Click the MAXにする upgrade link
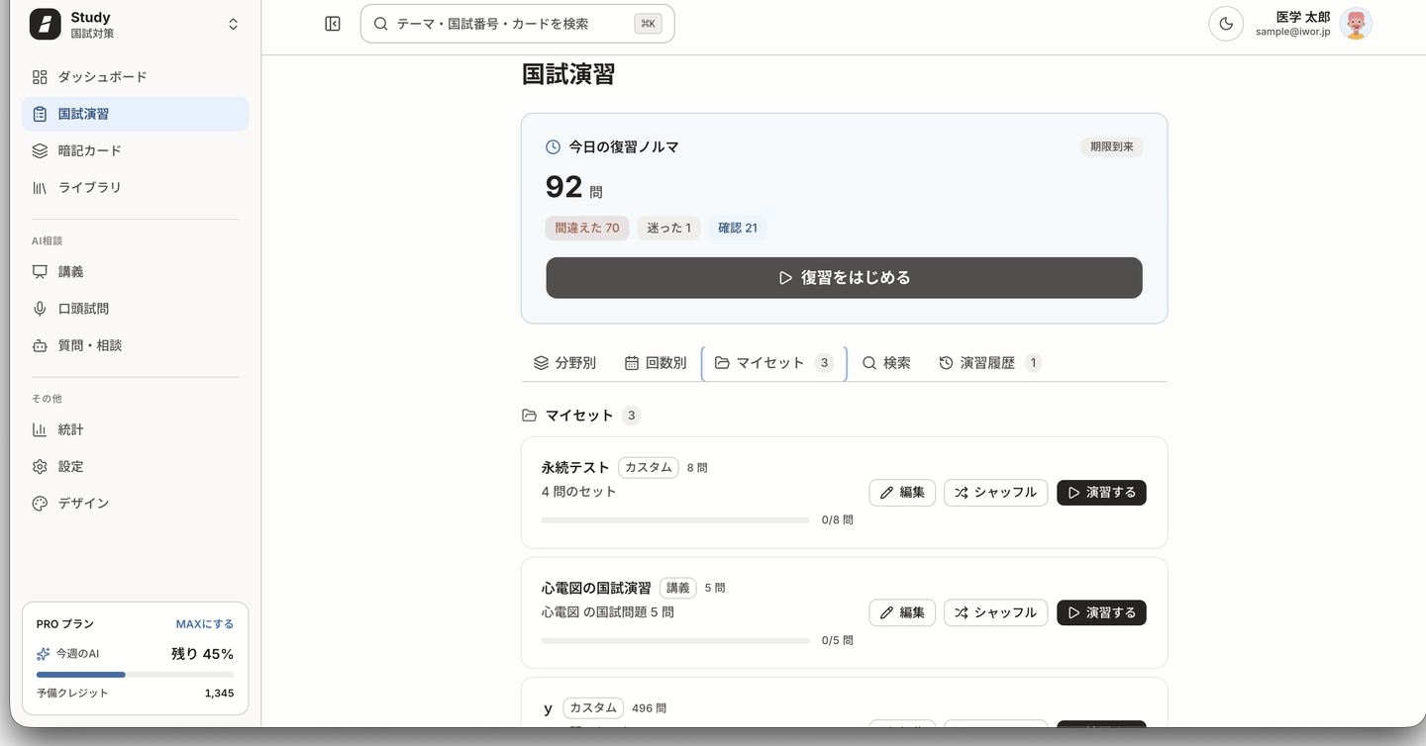The width and height of the screenshot is (1426, 746). coord(205,624)
